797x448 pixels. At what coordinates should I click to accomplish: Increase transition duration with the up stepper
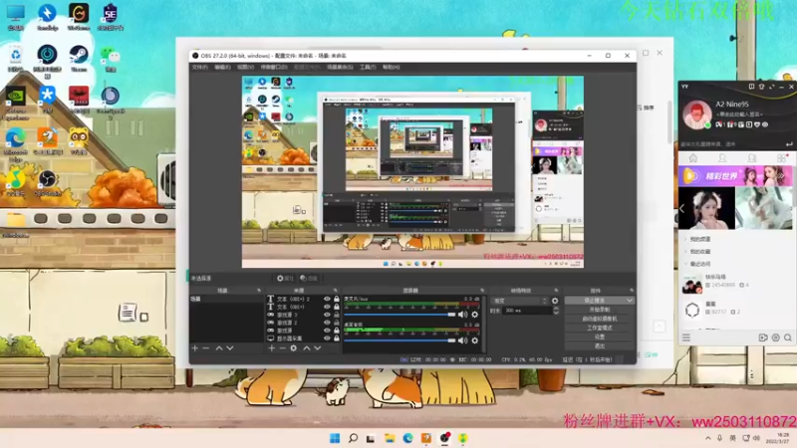[x=556, y=308]
